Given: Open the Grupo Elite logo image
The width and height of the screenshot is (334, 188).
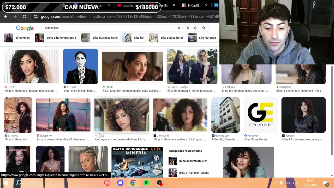Looking at the screenshot, I should tap(260, 115).
